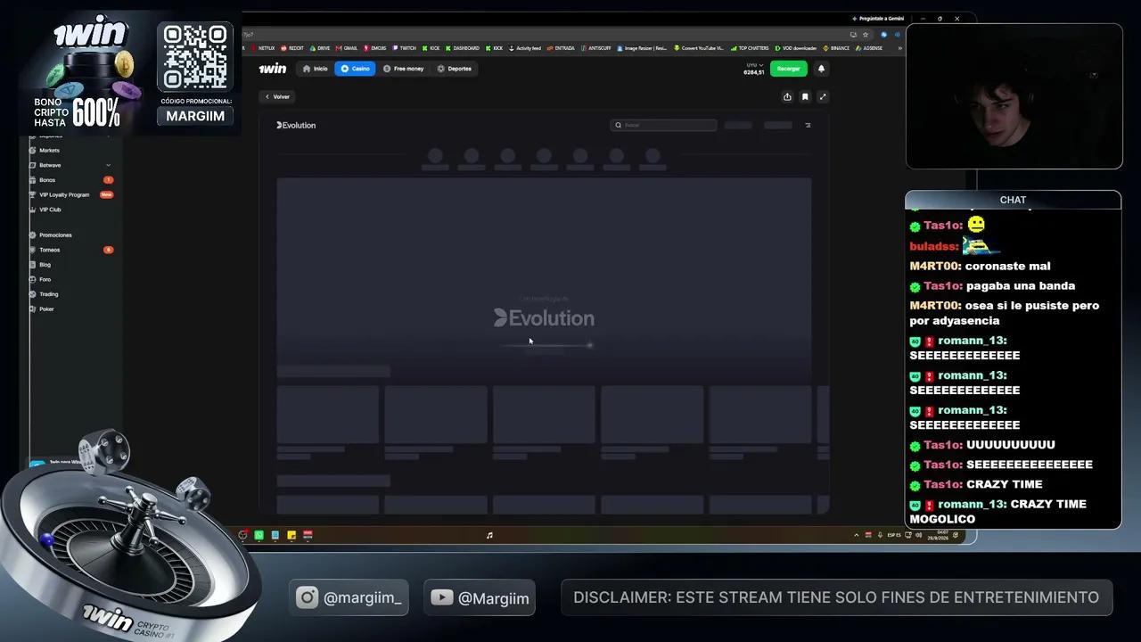The image size is (1141, 642).
Task: Open Markets in the sidebar
Action: [50, 151]
